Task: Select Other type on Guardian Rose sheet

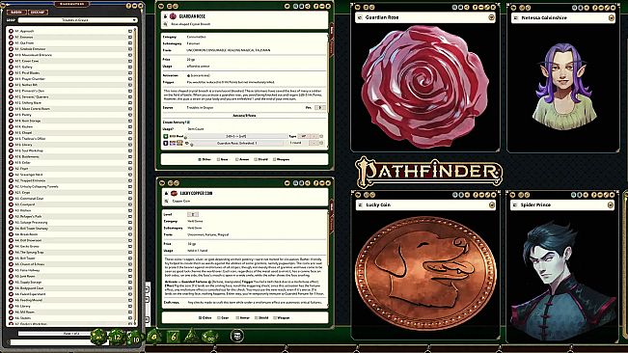Action: point(200,159)
